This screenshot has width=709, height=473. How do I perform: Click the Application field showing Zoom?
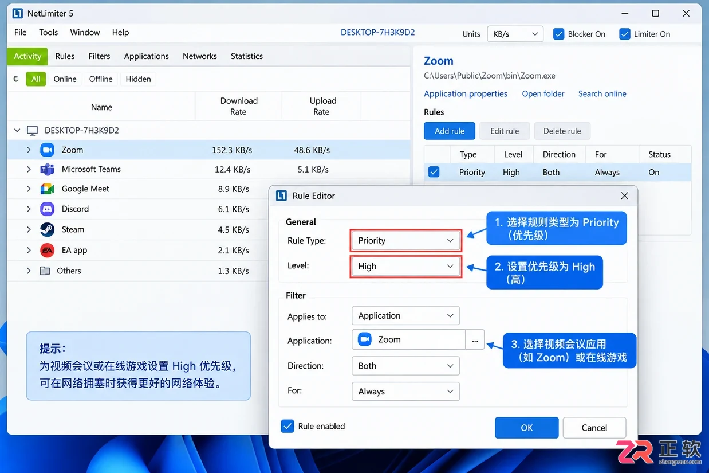coord(408,340)
